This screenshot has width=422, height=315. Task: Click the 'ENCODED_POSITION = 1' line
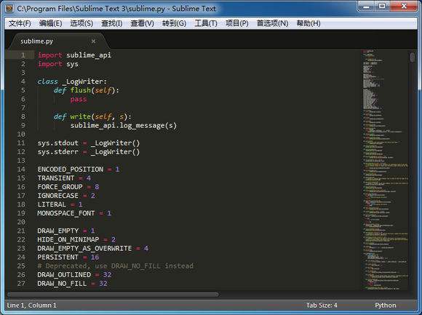[x=79, y=170]
